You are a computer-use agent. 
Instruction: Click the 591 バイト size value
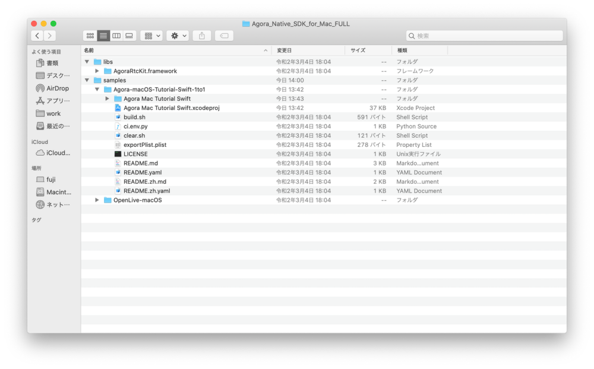click(x=371, y=117)
